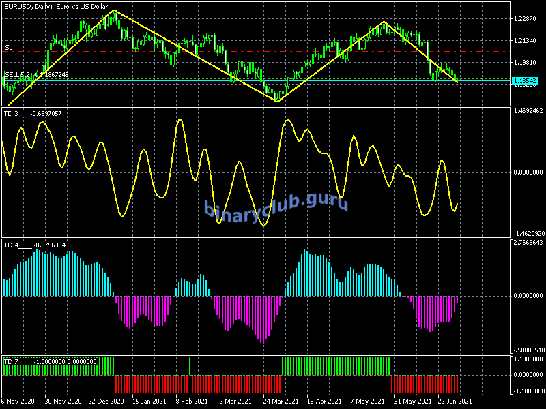
Task: Select the TD 3 indicator label
Action: pyautogui.click(x=12, y=113)
